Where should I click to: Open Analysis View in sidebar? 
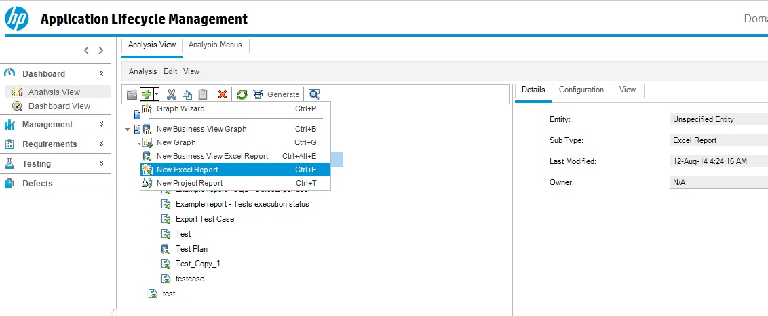[x=54, y=92]
